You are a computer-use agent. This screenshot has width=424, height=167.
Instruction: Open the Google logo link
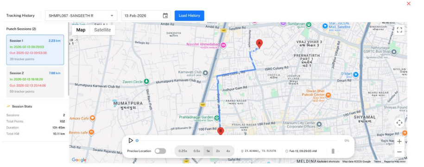(79, 160)
